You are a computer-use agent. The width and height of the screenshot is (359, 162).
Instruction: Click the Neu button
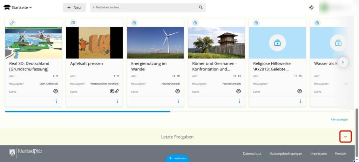coord(74,7)
